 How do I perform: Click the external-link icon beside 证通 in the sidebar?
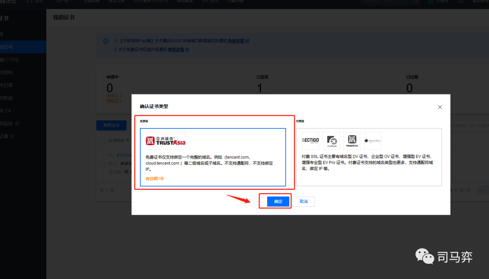click(12, 137)
